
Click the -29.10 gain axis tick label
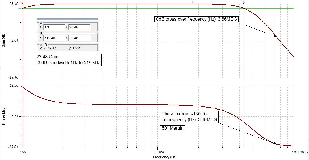(13, 77)
